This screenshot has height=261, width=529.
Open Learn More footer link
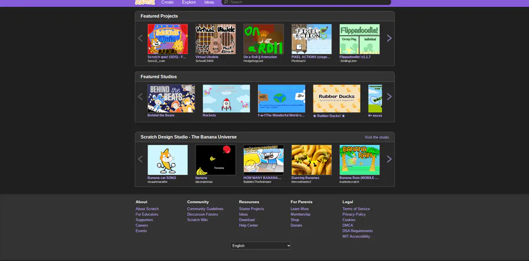tap(300, 209)
